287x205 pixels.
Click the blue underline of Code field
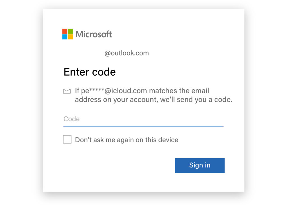pos(143,126)
